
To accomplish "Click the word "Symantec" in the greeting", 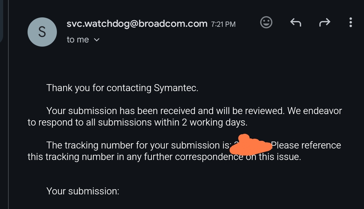I will [x=176, y=88].
